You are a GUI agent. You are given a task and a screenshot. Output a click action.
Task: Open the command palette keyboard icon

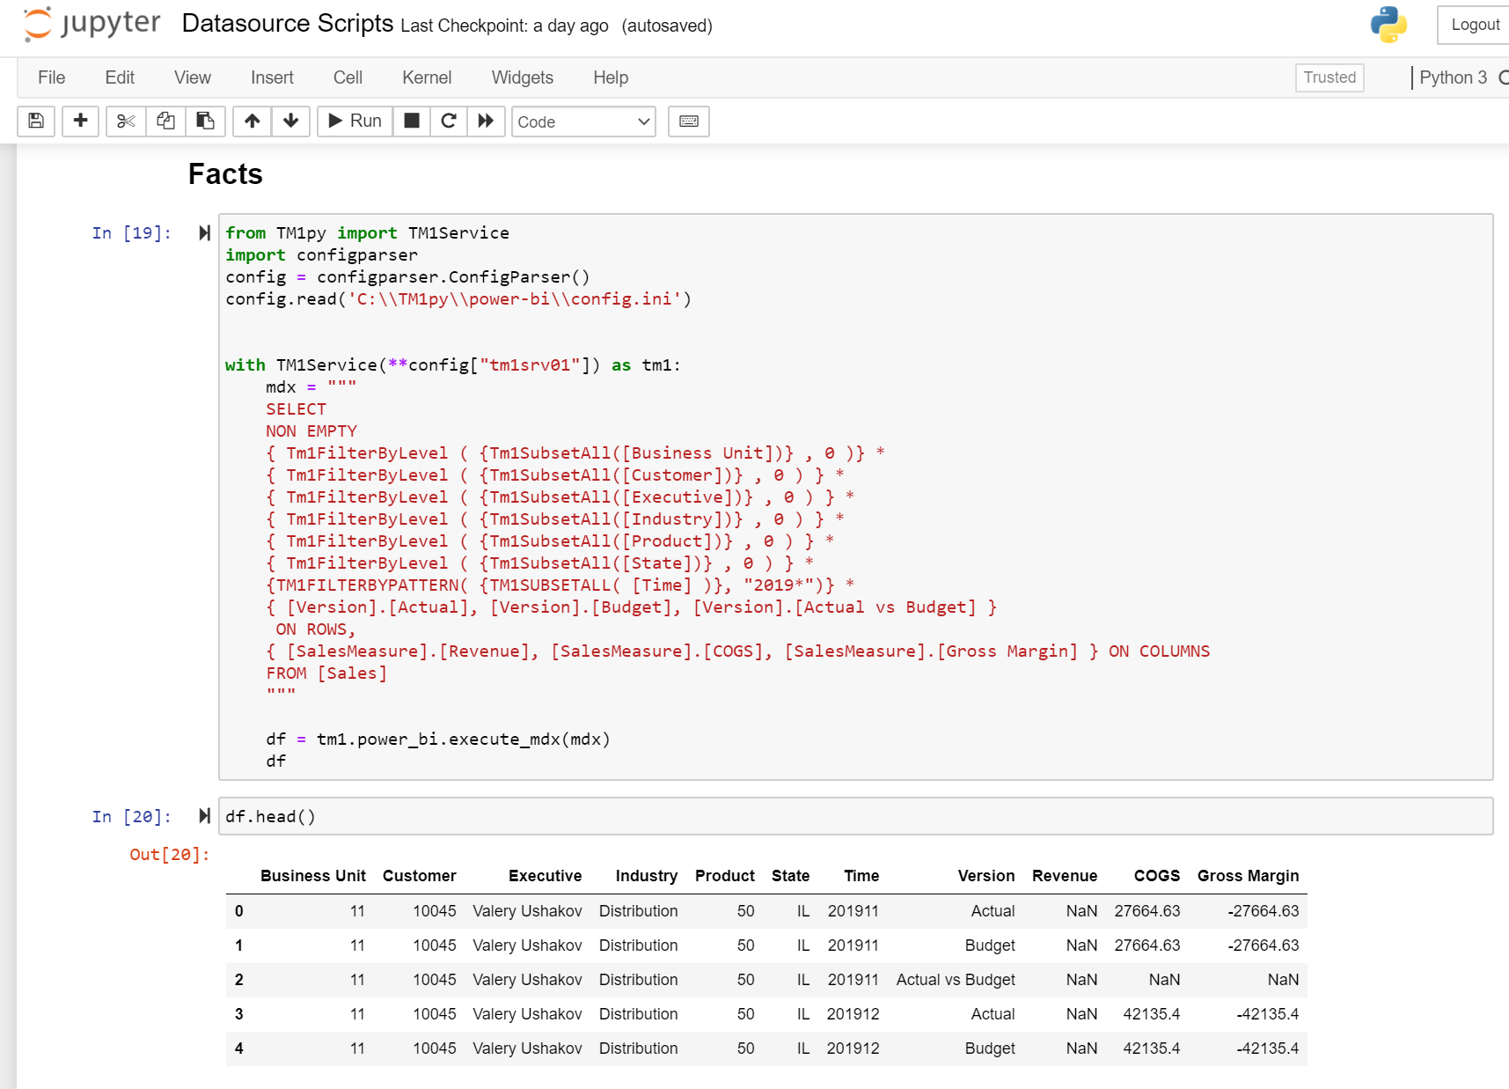tap(689, 121)
